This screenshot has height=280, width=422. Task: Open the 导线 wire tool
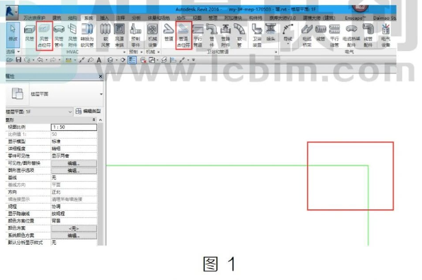[287, 34]
